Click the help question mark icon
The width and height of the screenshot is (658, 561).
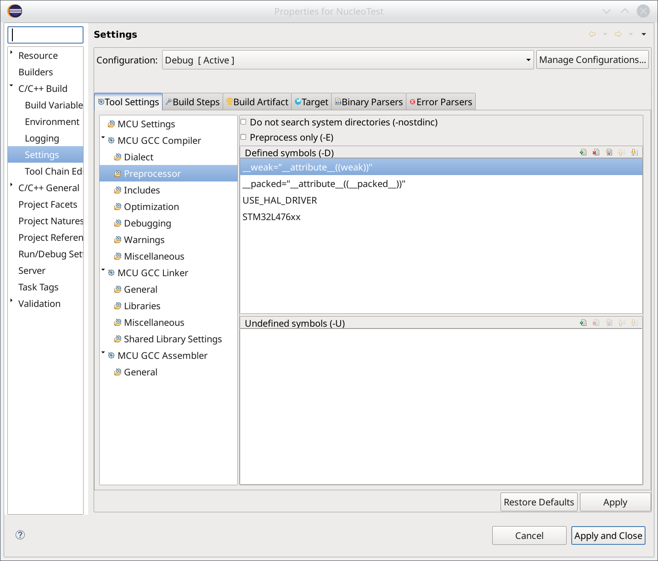tap(20, 535)
